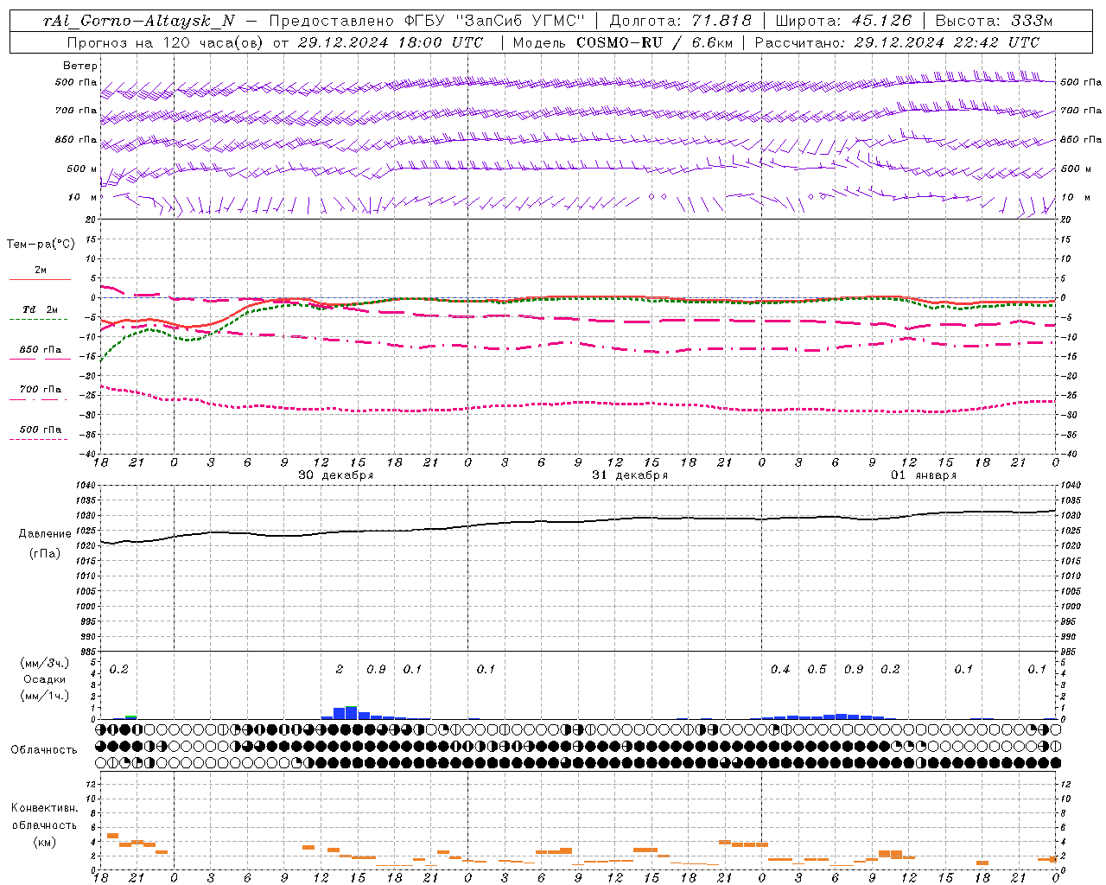Click the (мм/1ч.) precipitation unit label
The height and width of the screenshot is (885, 1106).
pos(45,696)
